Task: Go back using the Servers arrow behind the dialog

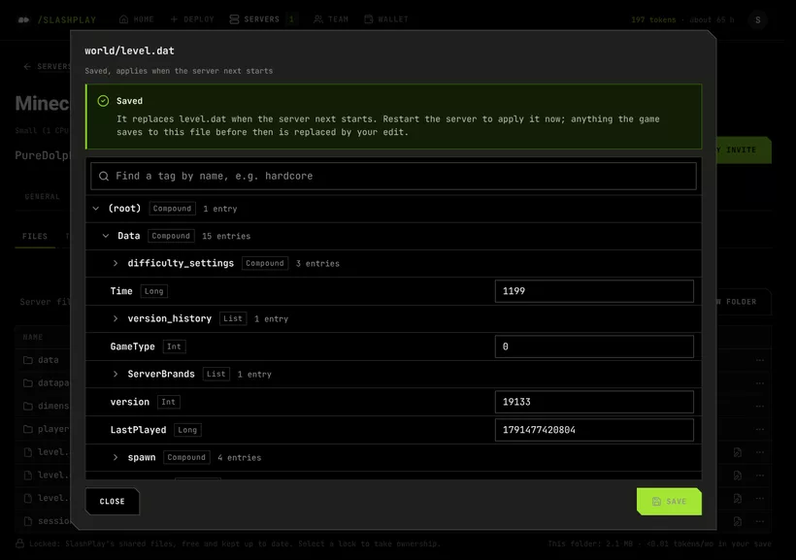Action: coord(27,67)
